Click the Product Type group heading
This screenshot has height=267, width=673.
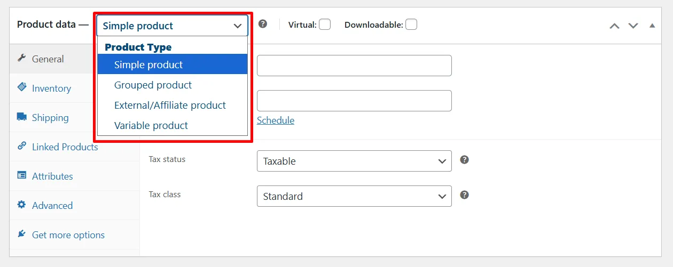click(x=138, y=47)
